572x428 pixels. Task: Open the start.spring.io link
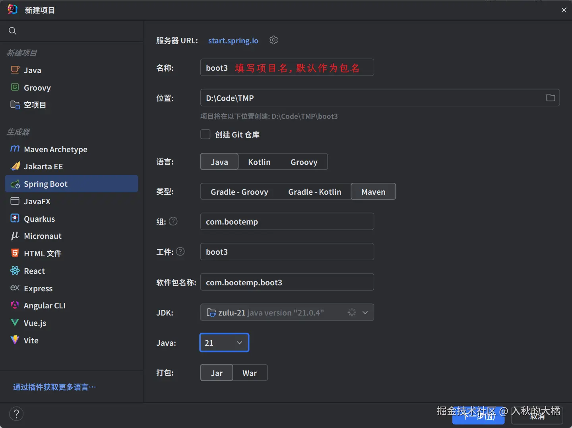[x=233, y=40]
